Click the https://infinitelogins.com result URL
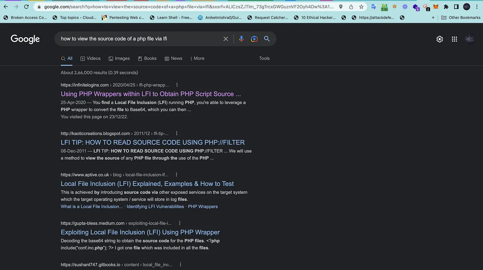This screenshot has height=270, width=483. pyautogui.click(x=85, y=85)
